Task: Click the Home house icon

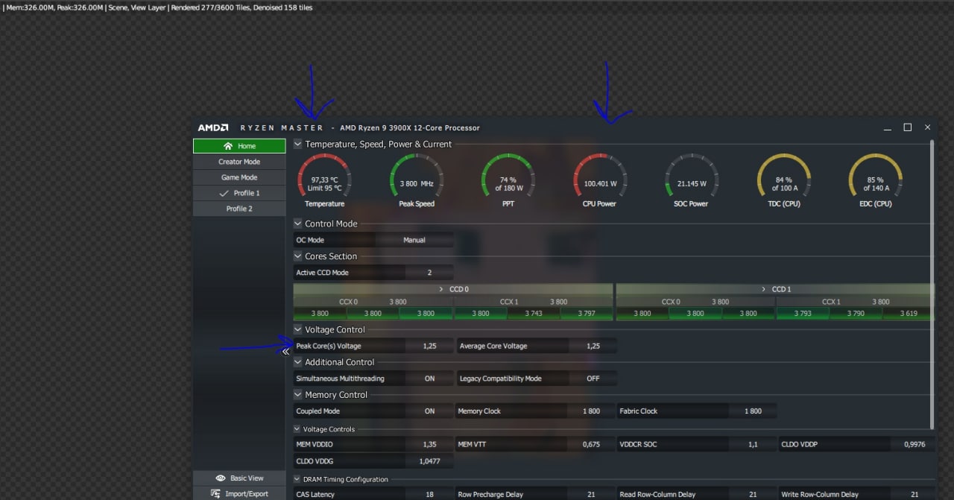Action: coord(227,146)
